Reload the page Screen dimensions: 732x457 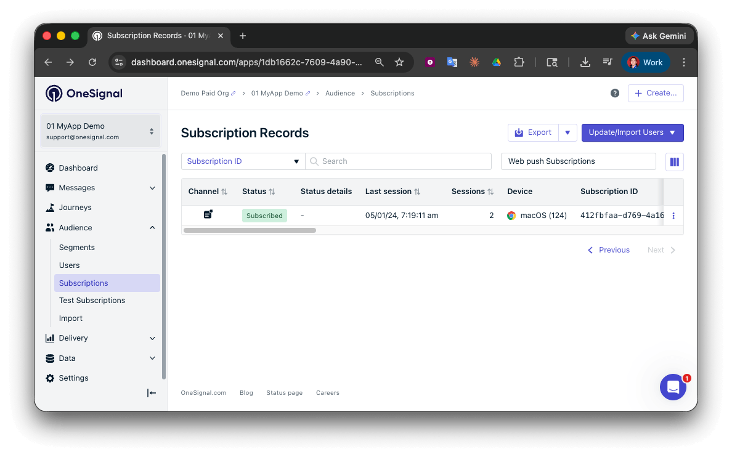(92, 62)
